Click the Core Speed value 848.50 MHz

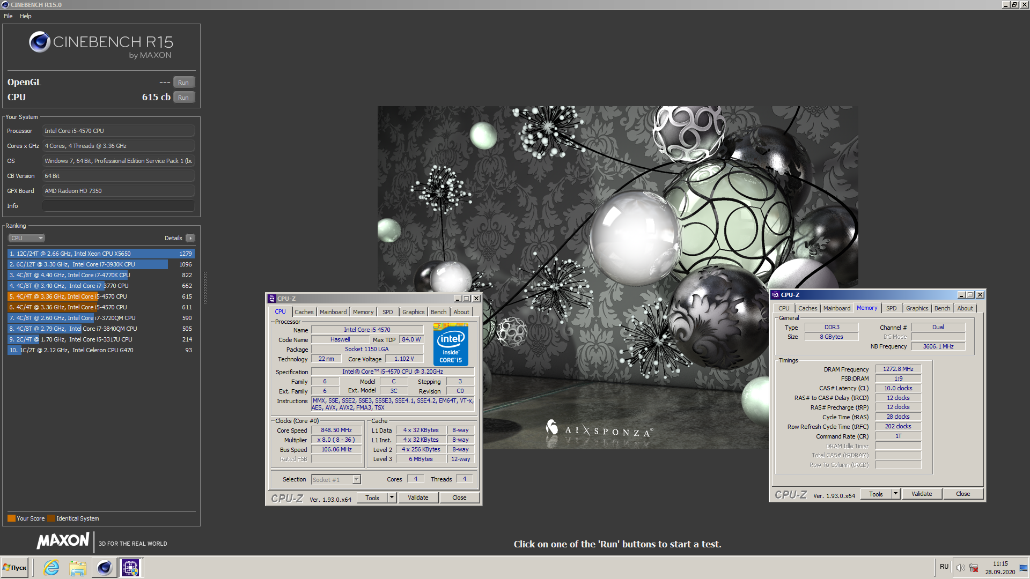336,430
